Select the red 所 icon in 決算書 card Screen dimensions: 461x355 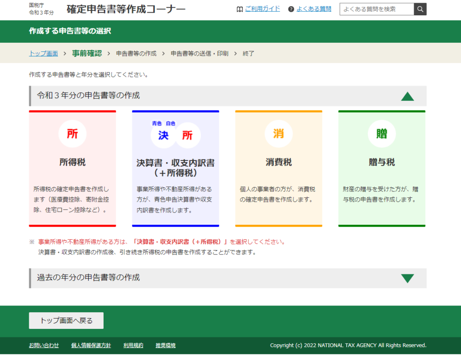pyautogui.click(x=188, y=135)
